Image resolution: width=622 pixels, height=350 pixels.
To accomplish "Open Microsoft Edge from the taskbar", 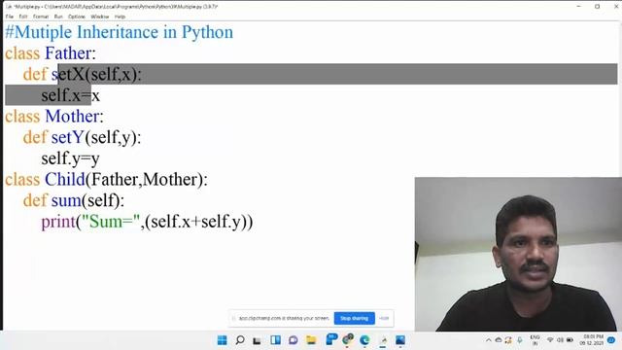I will point(364,340).
